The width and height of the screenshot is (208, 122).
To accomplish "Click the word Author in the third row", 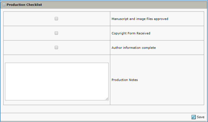I will [117, 48].
